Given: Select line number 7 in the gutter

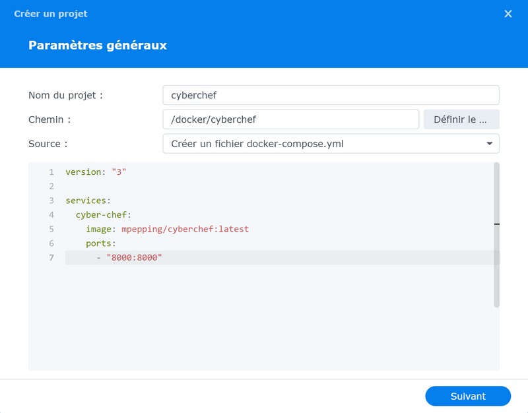Looking at the screenshot, I should [51, 257].
